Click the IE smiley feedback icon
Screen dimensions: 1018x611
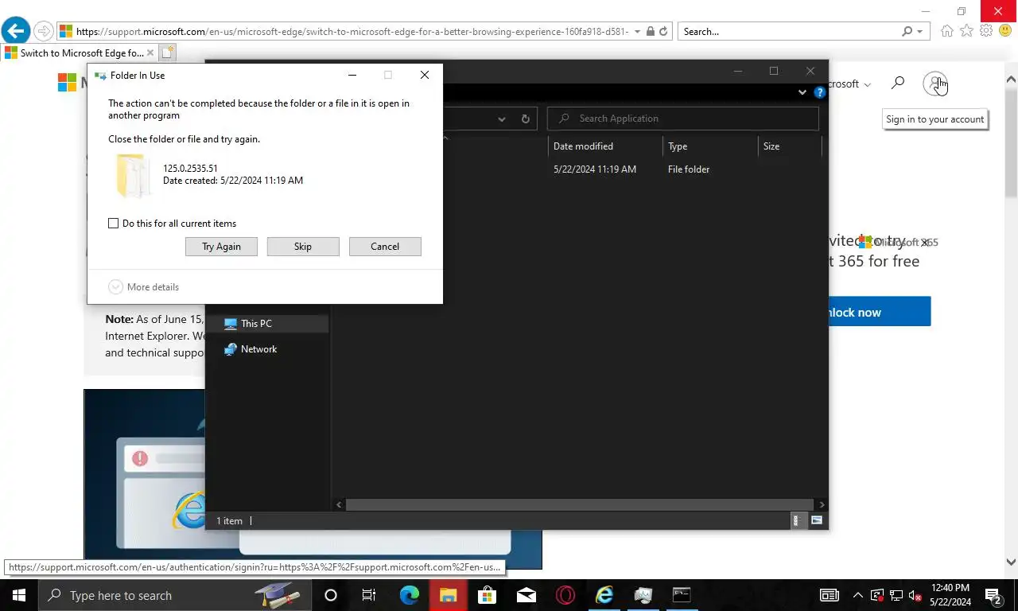1006,31
